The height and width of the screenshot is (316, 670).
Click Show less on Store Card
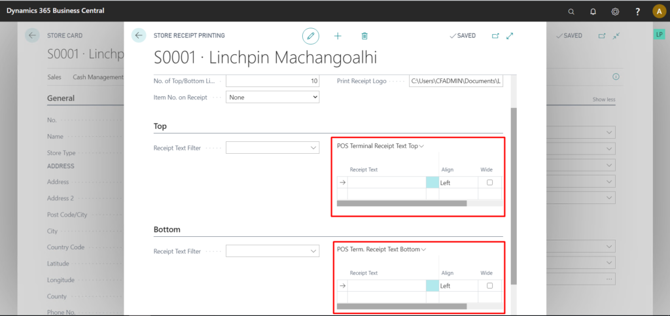click(604, 99)
